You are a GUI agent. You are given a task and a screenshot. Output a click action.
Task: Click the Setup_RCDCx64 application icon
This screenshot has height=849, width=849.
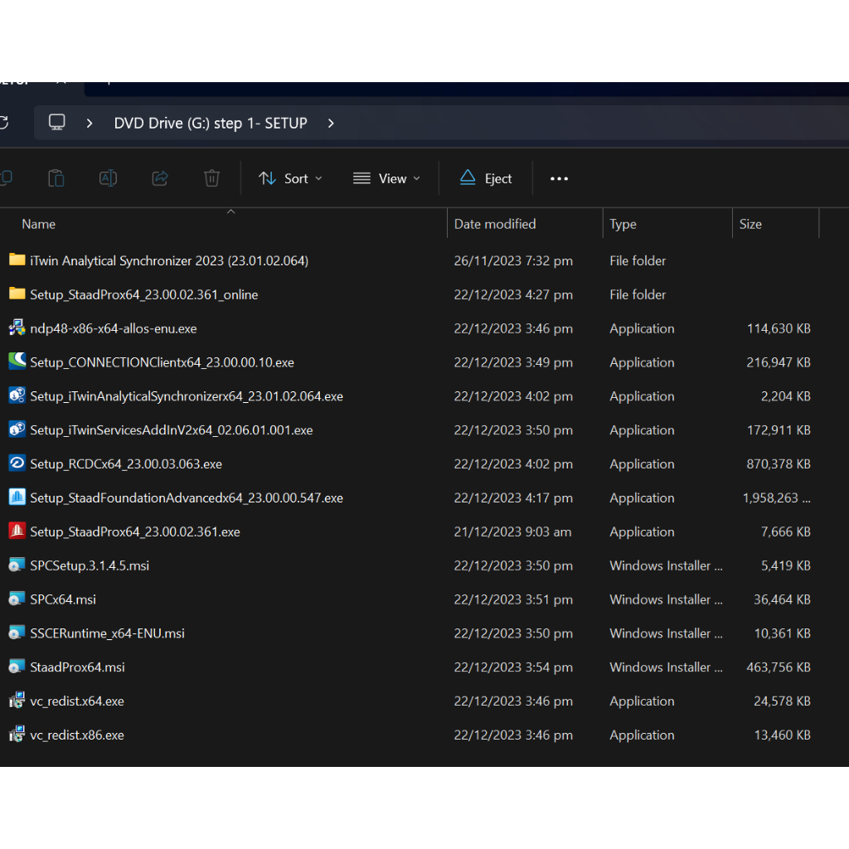pyautogui.click(x=17, y=463)
